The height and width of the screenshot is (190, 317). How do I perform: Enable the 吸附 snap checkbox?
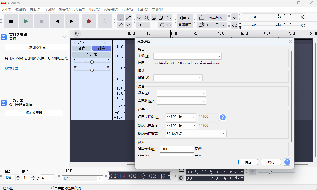click(64, 171)
